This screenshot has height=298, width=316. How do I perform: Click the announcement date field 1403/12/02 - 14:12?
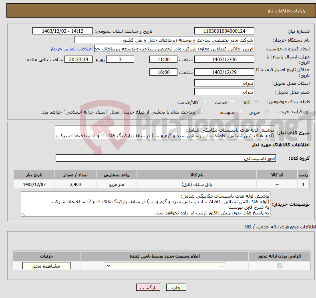[62, 31]
